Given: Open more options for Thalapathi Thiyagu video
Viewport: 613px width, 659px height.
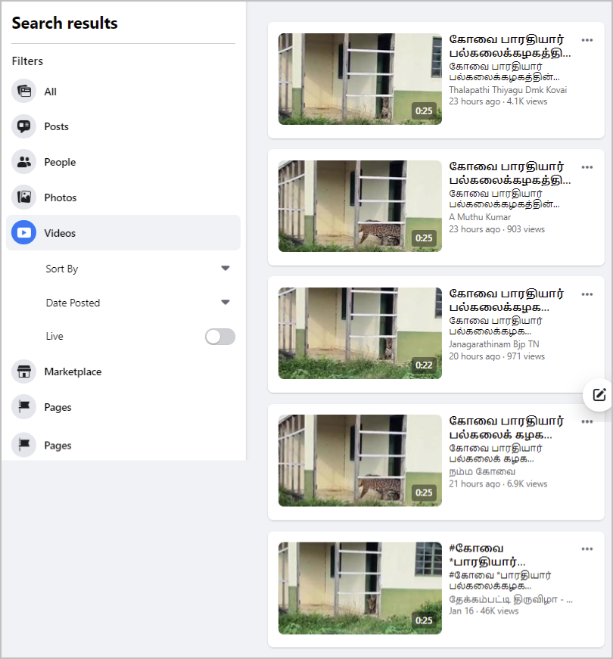Looking at the screenshot, I should pos(587,40).
